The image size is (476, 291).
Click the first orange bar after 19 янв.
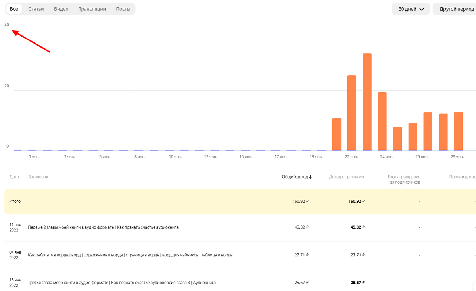pos(337,134)
